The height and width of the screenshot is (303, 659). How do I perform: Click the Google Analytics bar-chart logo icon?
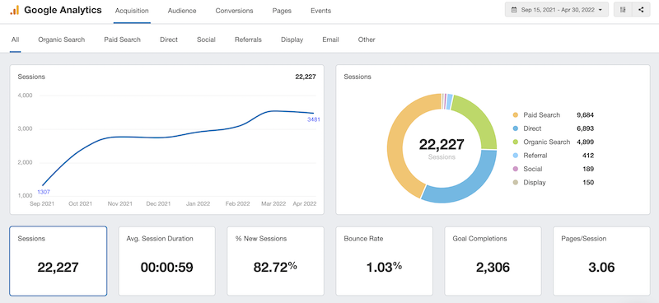[15, 10]
